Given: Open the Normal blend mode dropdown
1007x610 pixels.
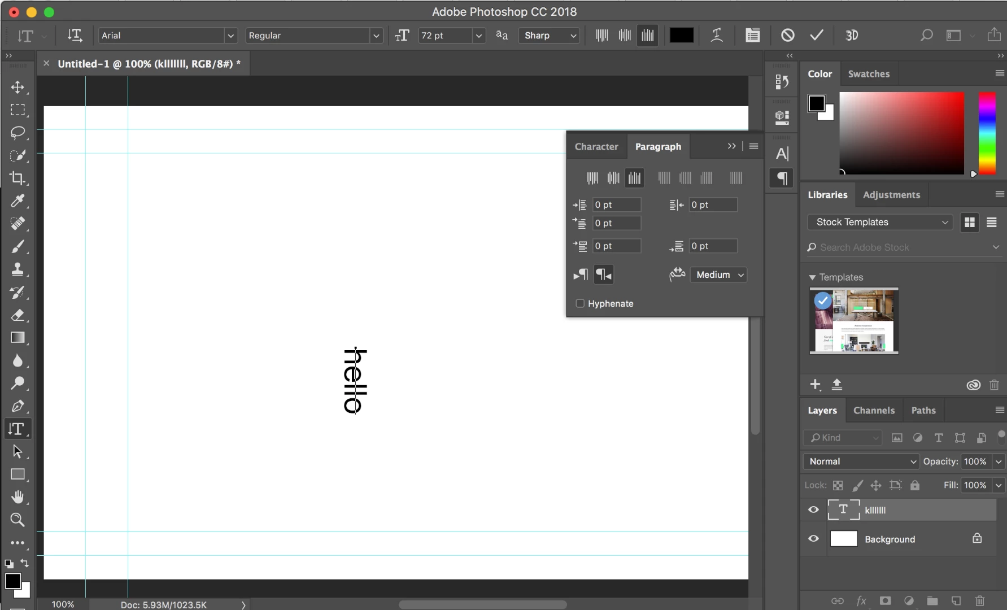Looking at the screenshot, I should tap(861, 461).
